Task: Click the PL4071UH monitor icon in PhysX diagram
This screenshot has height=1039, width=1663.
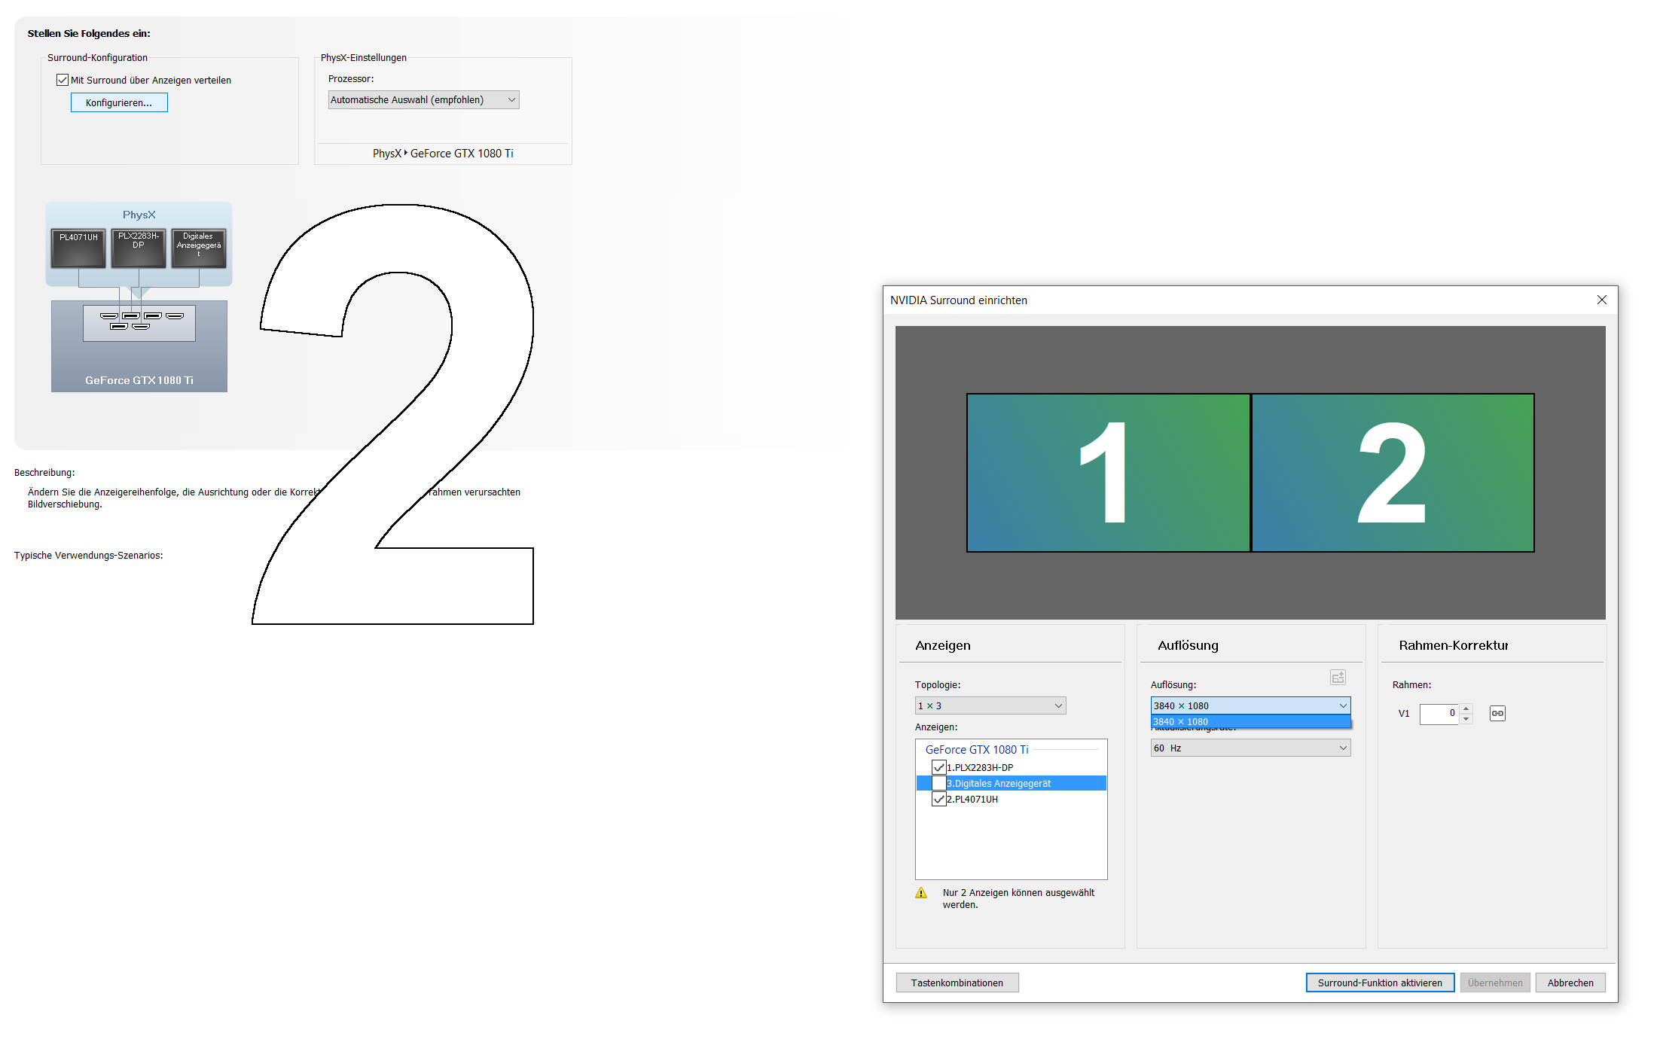Action: (x=78, y=248)
